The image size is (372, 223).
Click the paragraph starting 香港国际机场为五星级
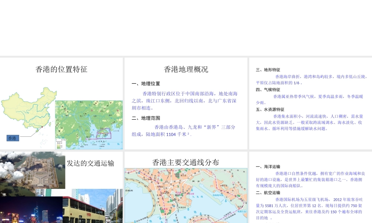(309, 209)
